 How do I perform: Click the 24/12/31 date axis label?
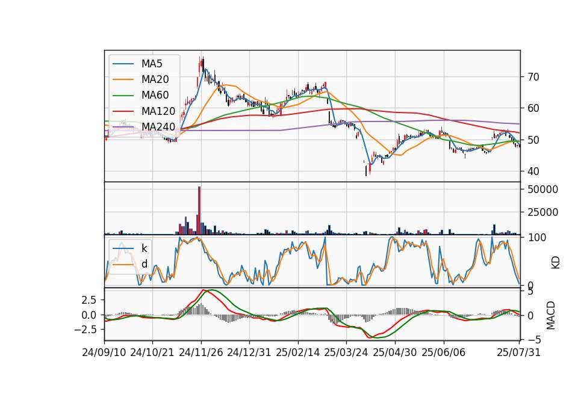click(x=249, y=352)
